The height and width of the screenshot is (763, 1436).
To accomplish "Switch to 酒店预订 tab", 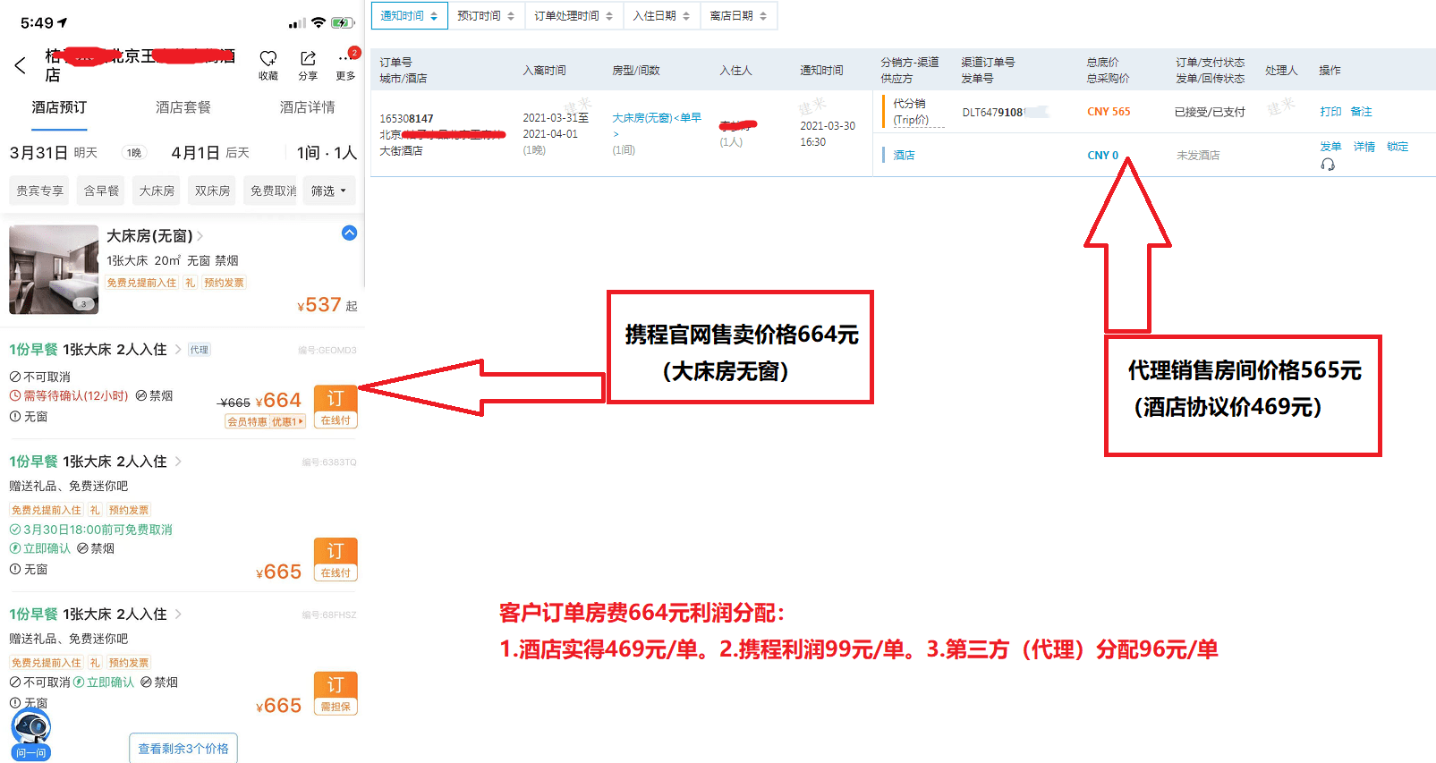I will coord(59,107).
